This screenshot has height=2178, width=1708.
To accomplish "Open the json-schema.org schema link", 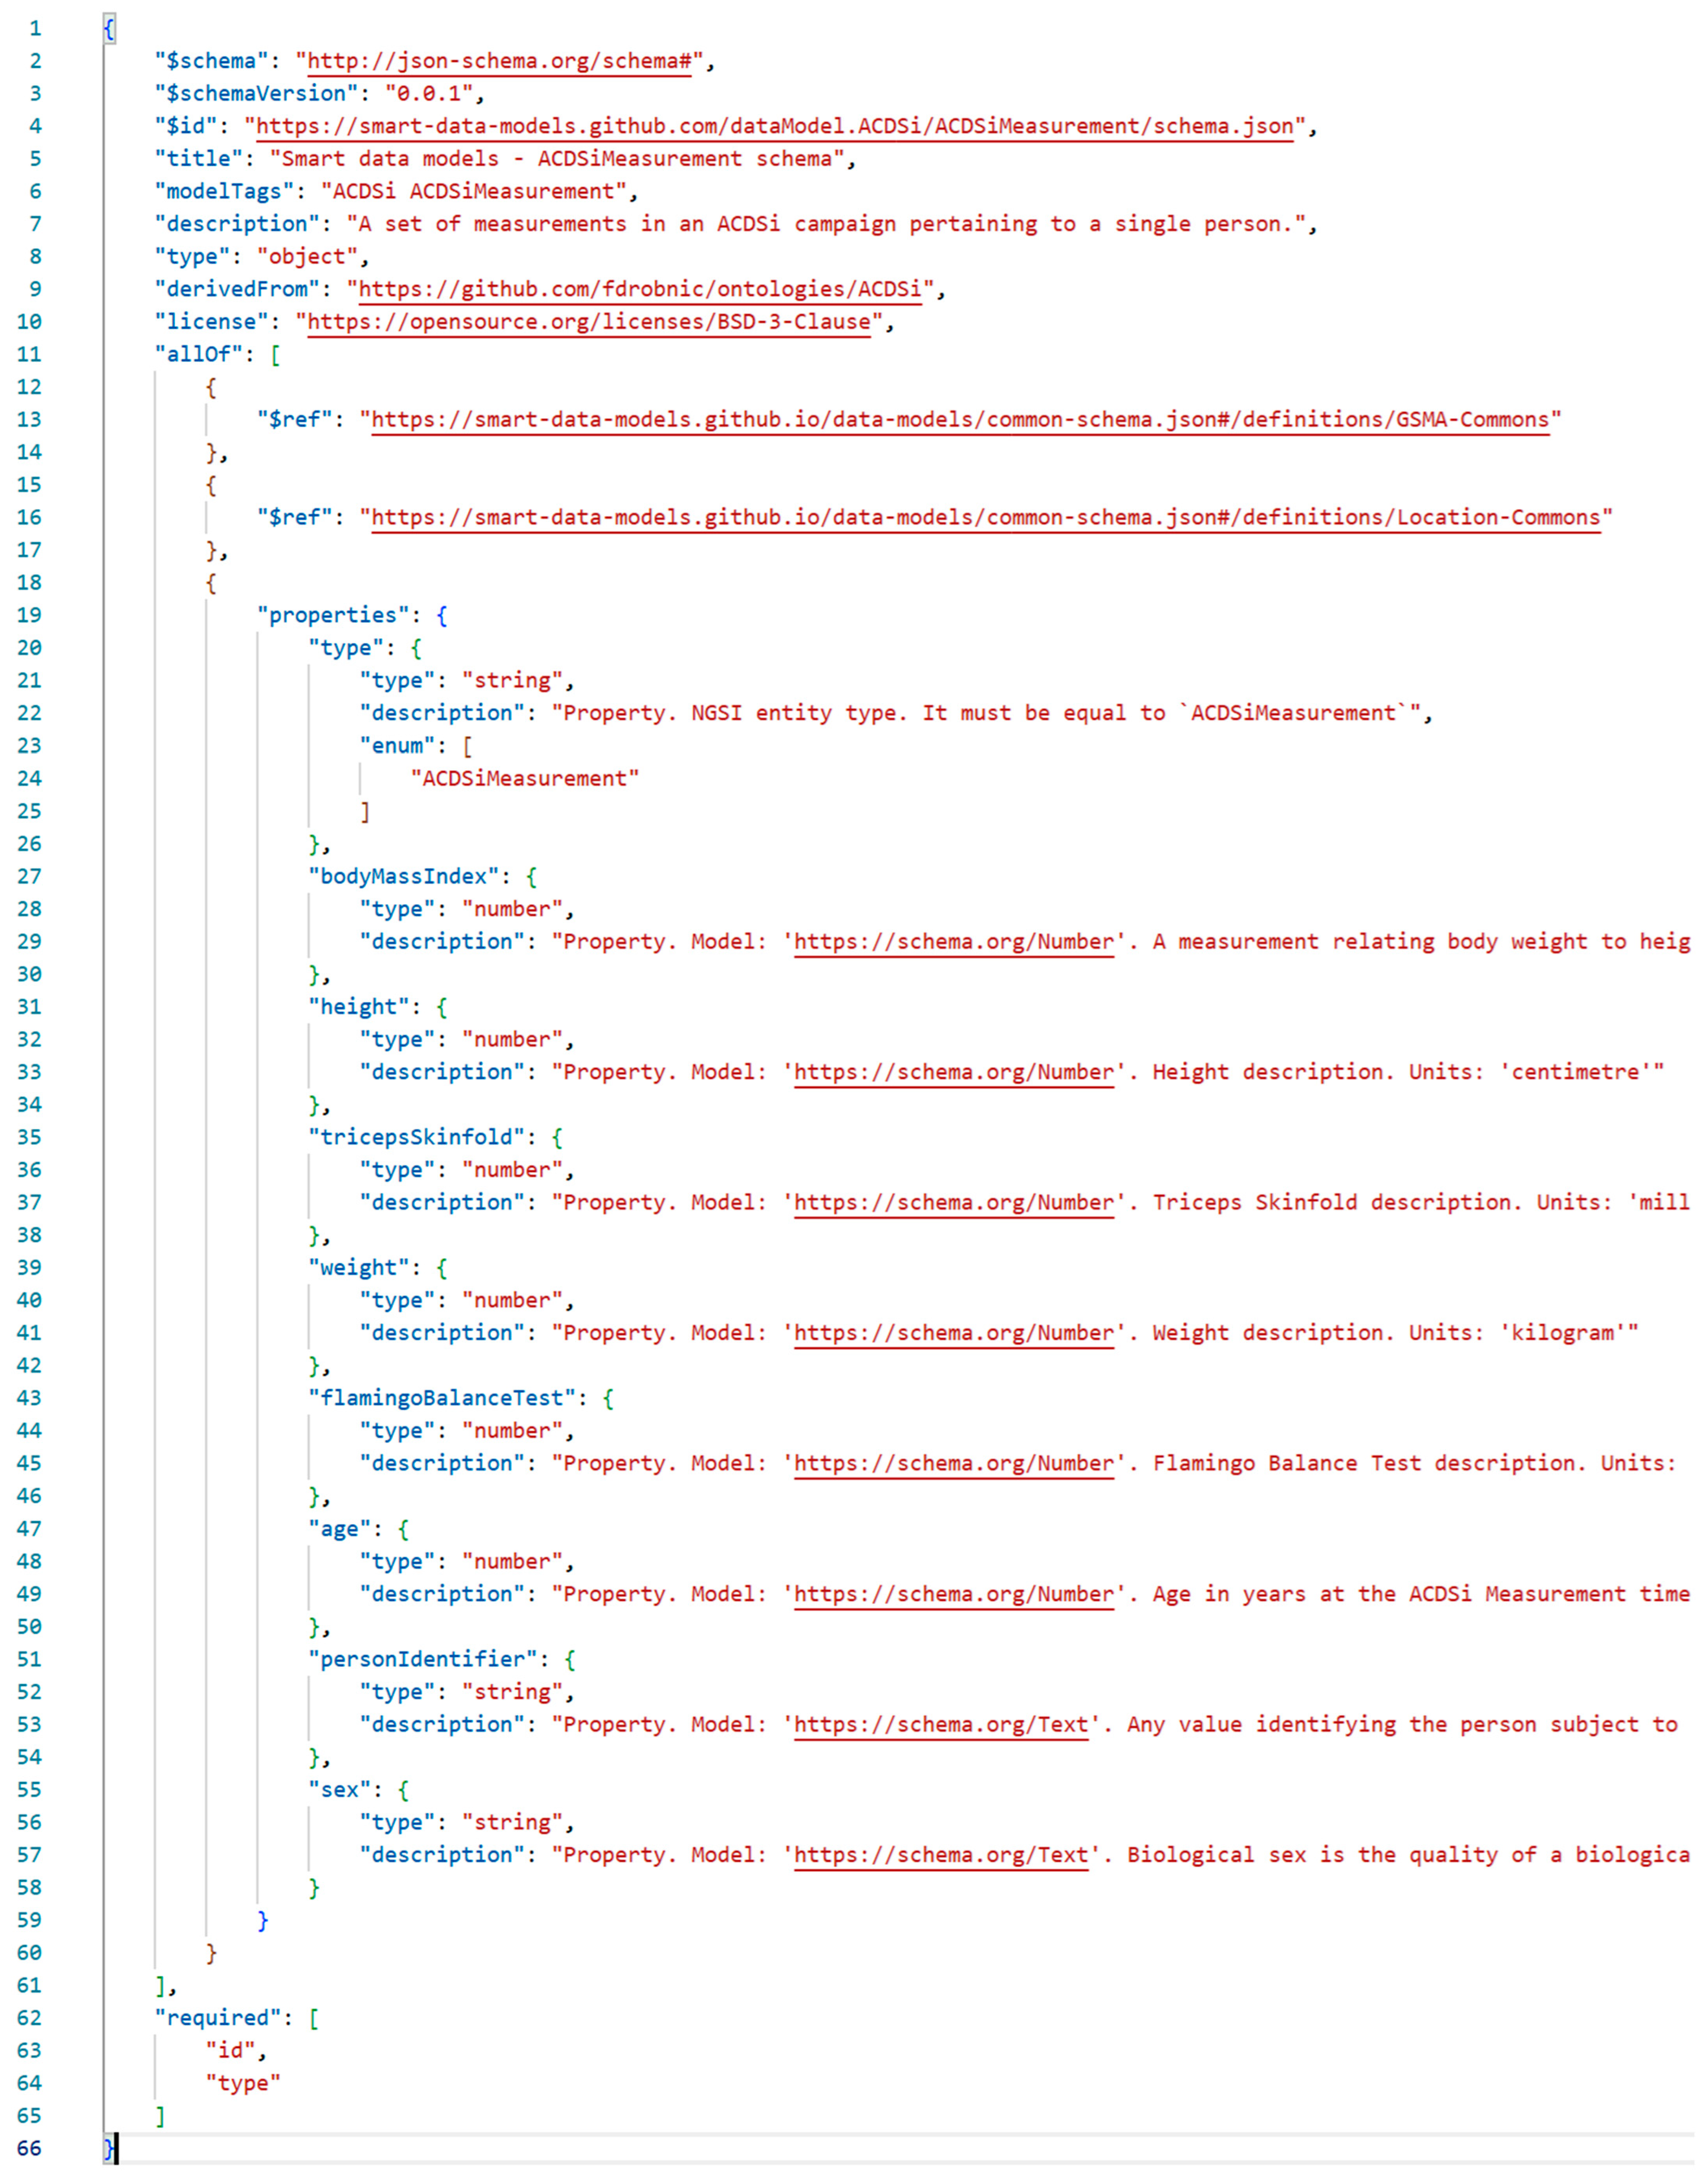I will pos(499,61).
